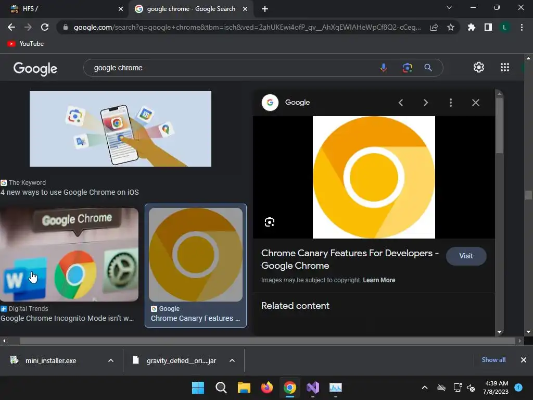Show hidden system tray icons
Image resolution: width=533 pixels, height=400 pixels.
point(425,387)
